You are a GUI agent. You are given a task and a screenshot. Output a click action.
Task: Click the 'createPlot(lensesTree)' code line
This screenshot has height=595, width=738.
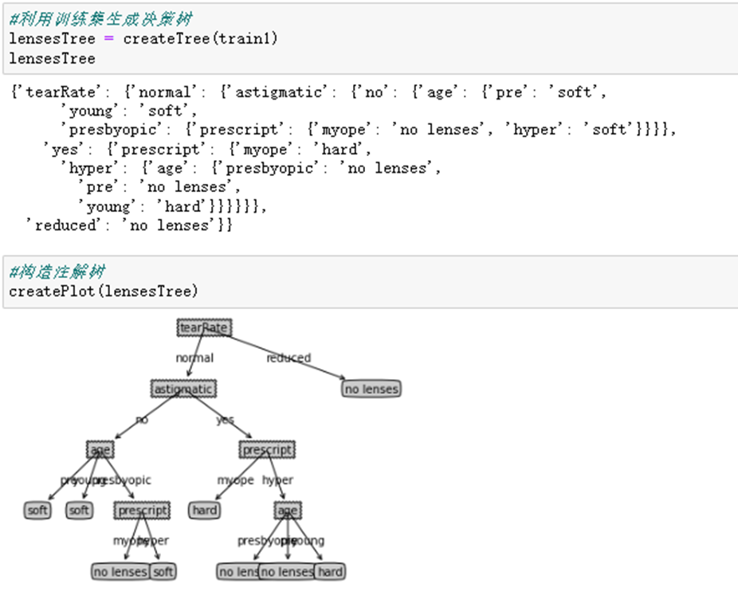point(104,292)
